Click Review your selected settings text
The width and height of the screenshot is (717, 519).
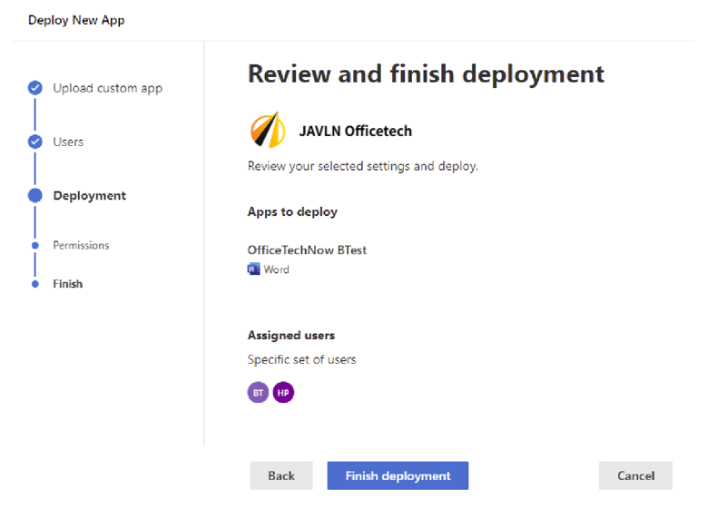363,166
